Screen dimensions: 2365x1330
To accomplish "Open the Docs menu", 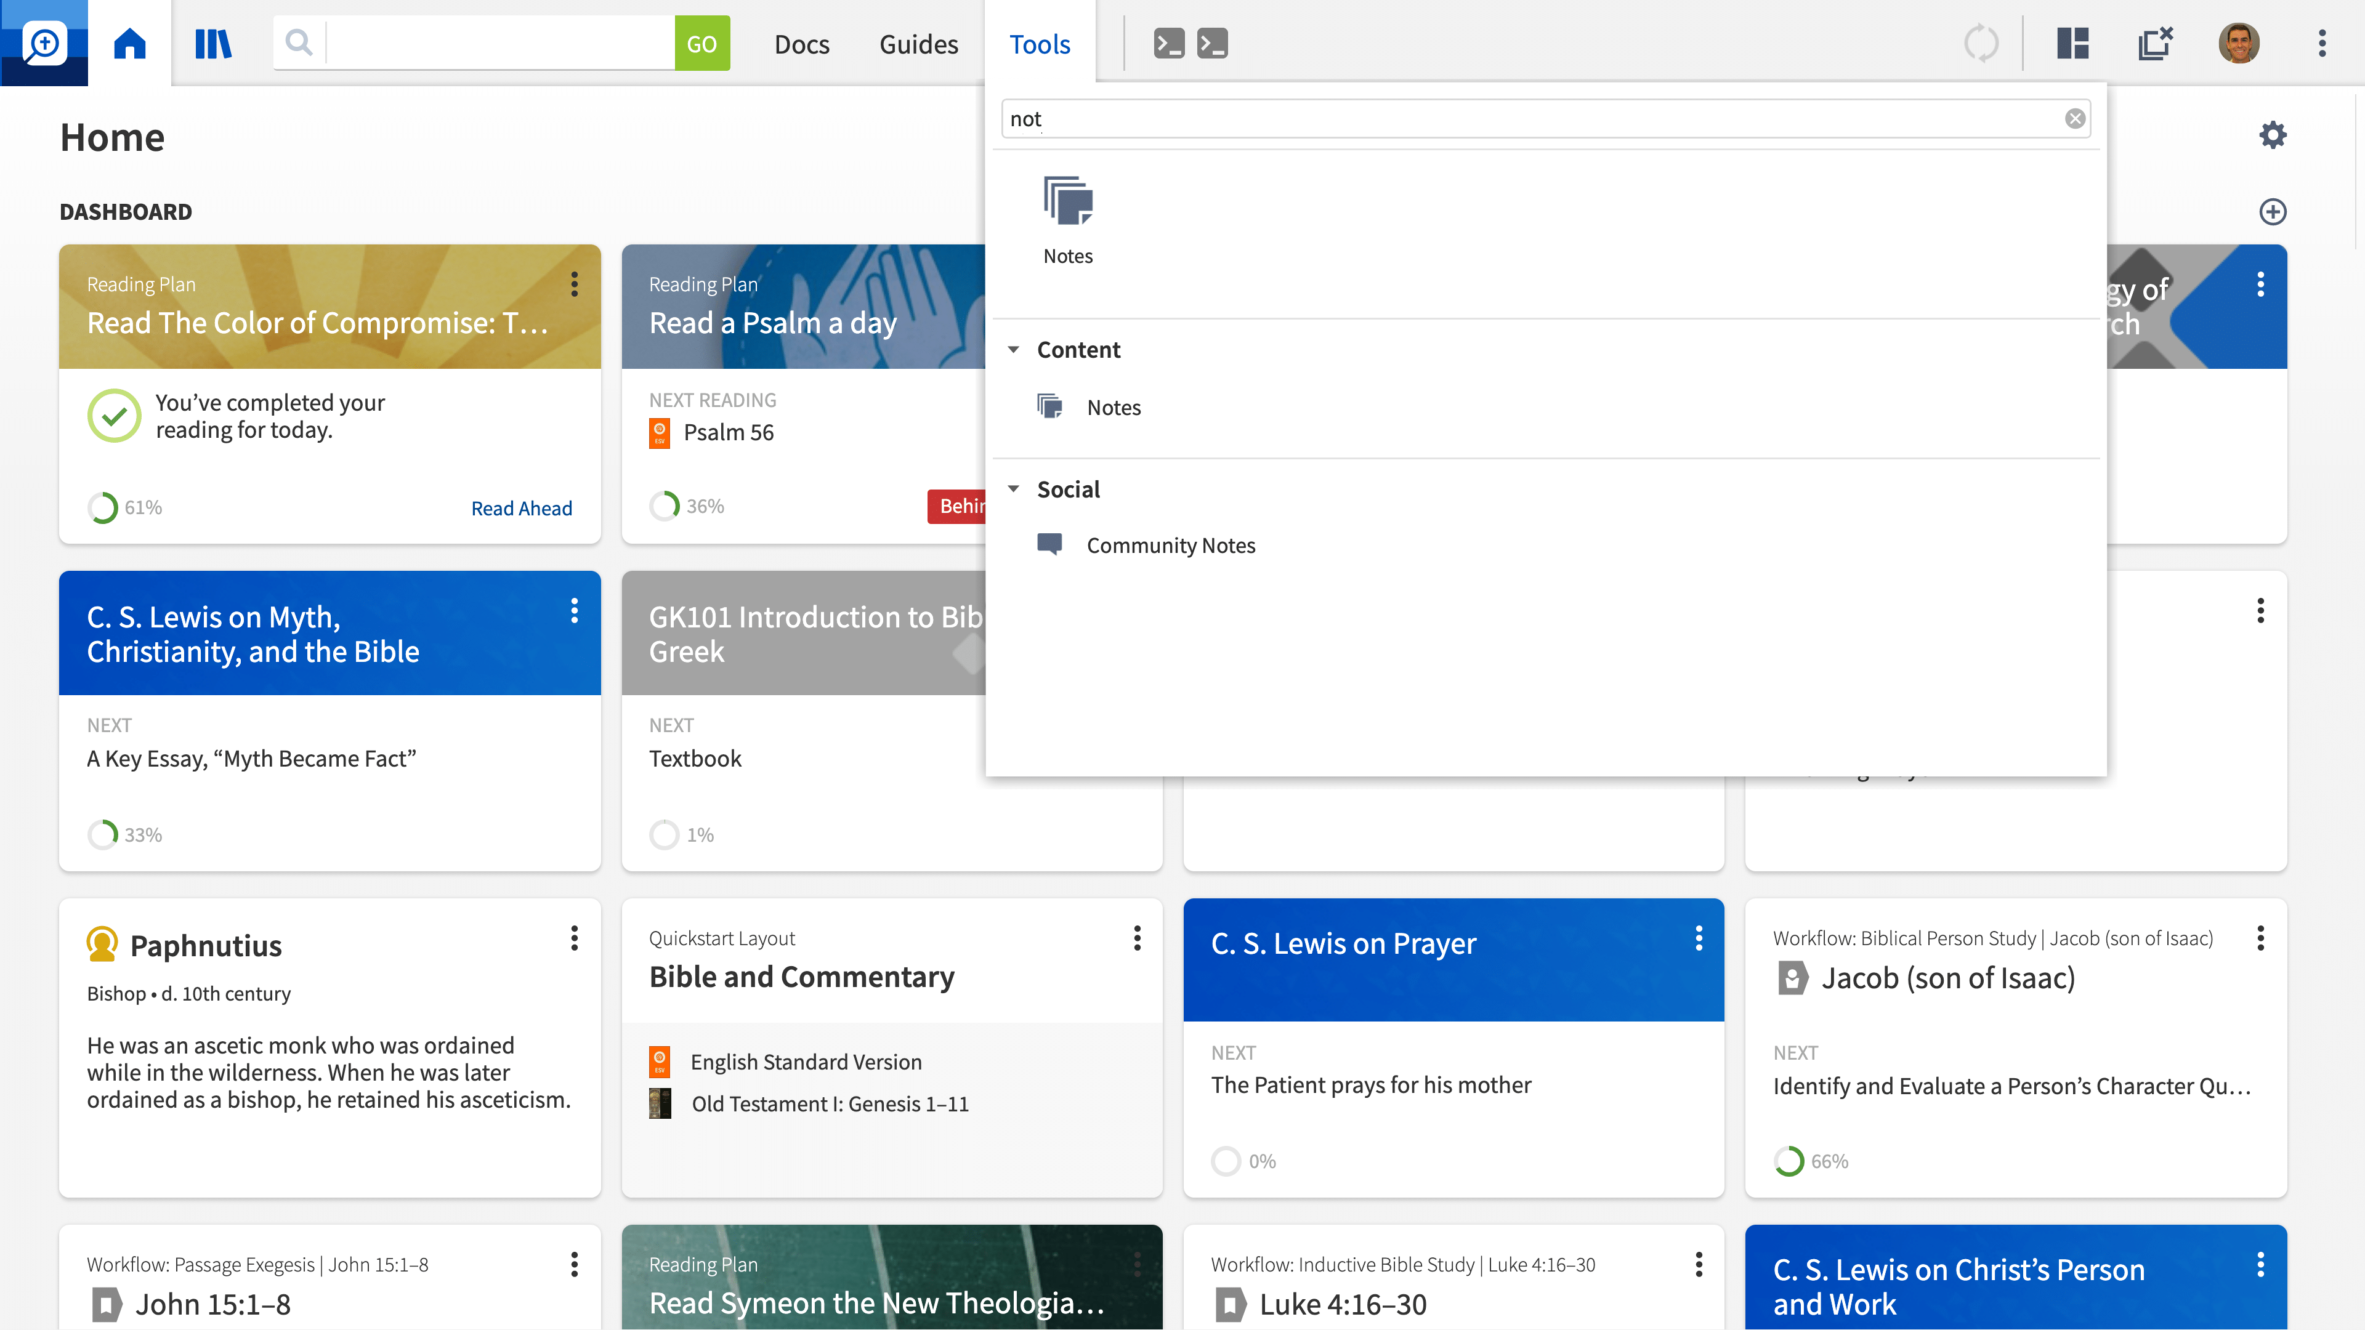I will click(x=801, y=43).
